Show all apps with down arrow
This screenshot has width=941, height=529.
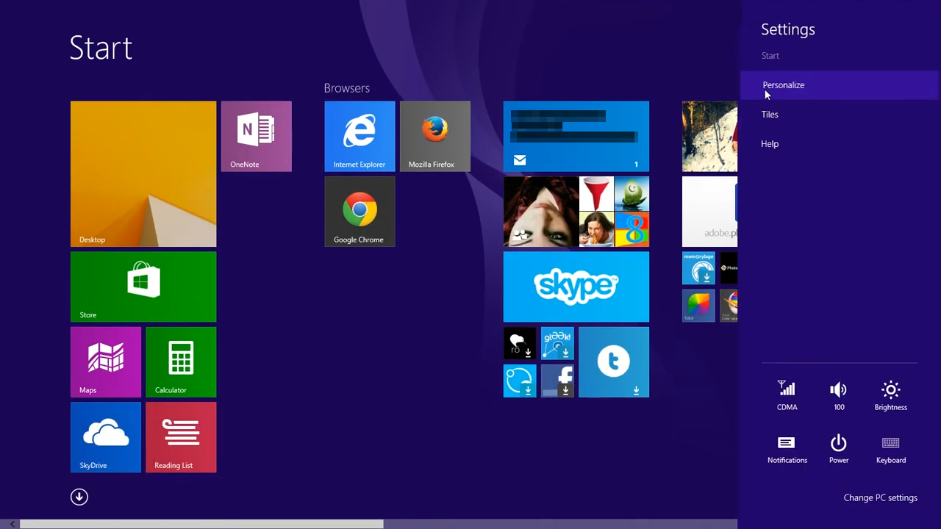point(79,497)
